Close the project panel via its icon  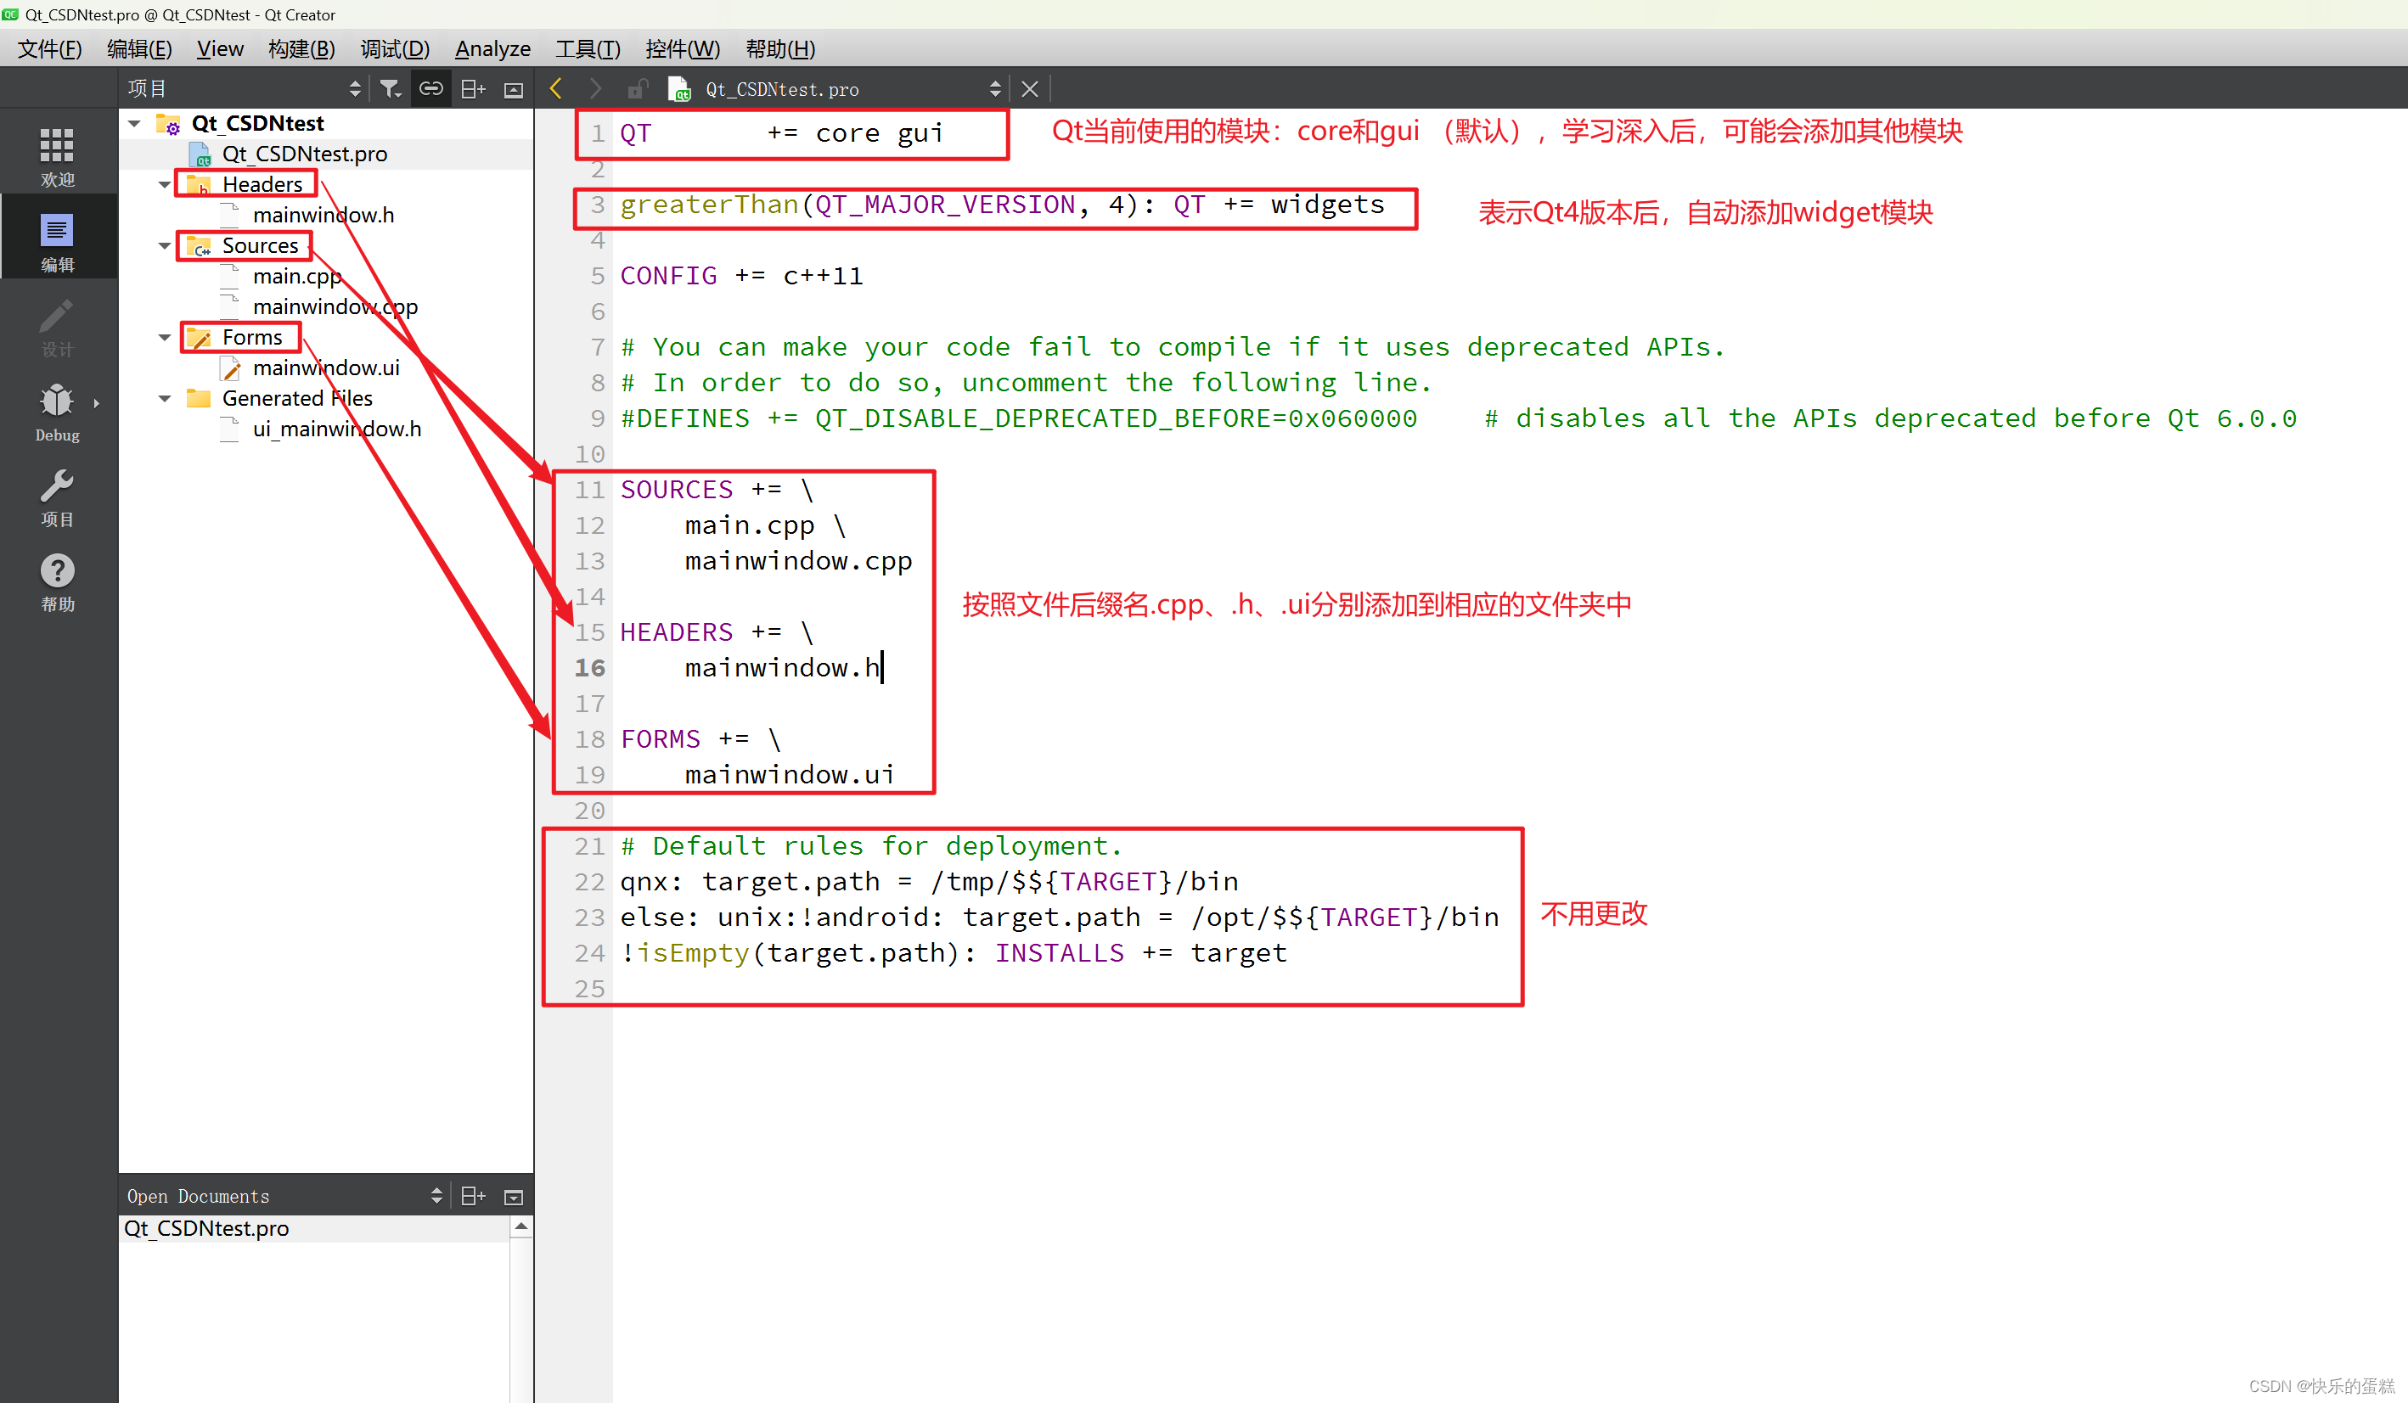[514, 88]
